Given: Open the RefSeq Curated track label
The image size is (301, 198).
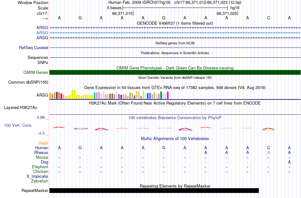Looking at the screenshot, I should tap(34, 48).
